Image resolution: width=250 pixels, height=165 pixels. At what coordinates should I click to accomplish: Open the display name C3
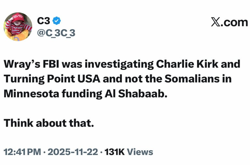[43, 21]
